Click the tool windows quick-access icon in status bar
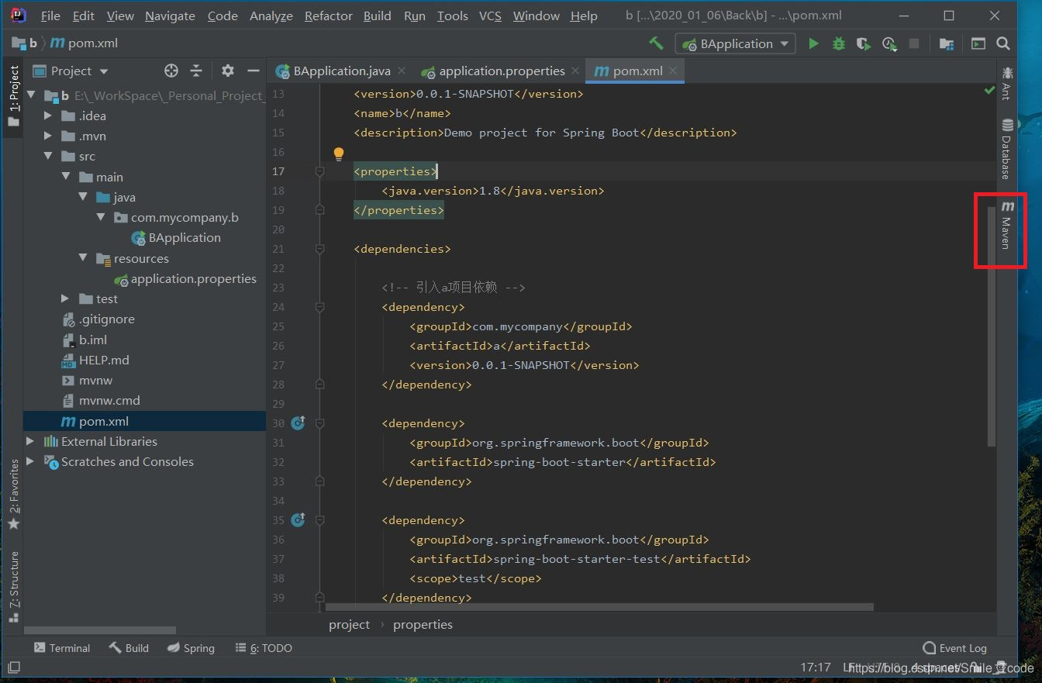The height and width of the screenshot is (683, 1042). point(13,667)
